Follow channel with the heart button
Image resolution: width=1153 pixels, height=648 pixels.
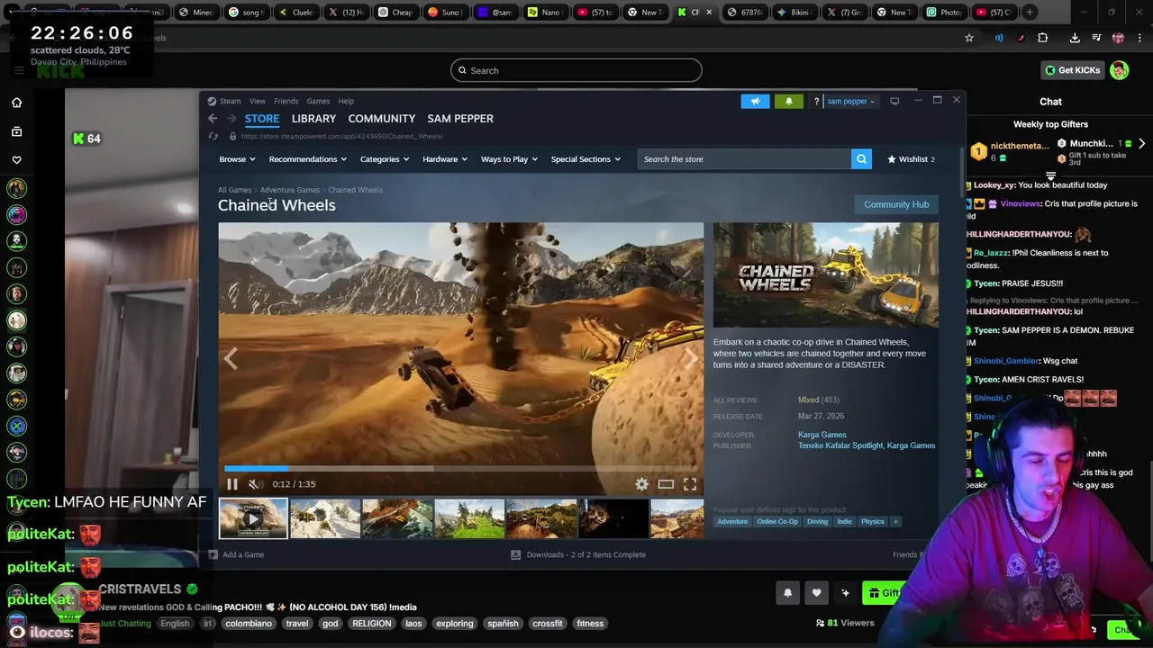point(816,592)
